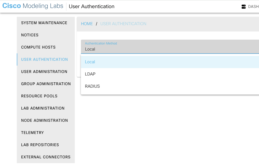Click User Authentication breadcrumb
Image resolution: width=259 pixels, height=168 pixels.
(123, 24)
